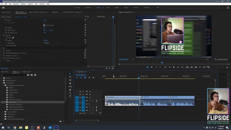Toggle Scale animation stopwatch
This screenshot has height=130, width=231.
coord(6,20)
